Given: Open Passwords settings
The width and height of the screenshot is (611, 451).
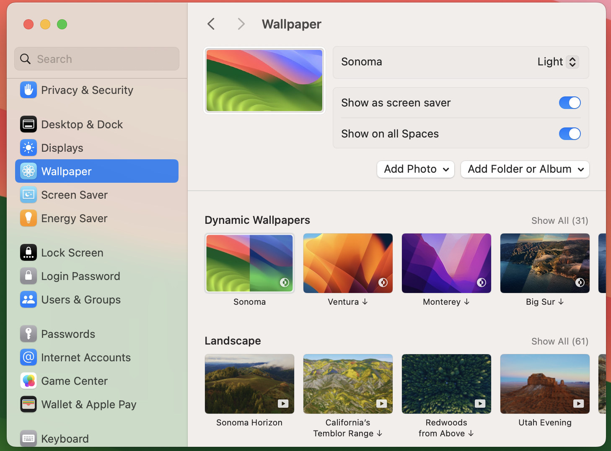Looking at the screenshot, I should 97,334.
